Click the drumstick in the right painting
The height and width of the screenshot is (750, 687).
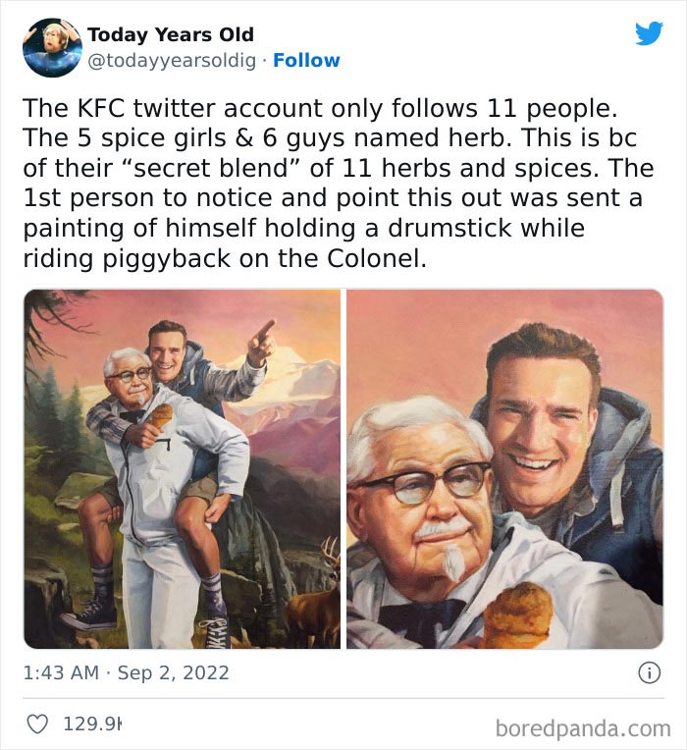[517, 614]
